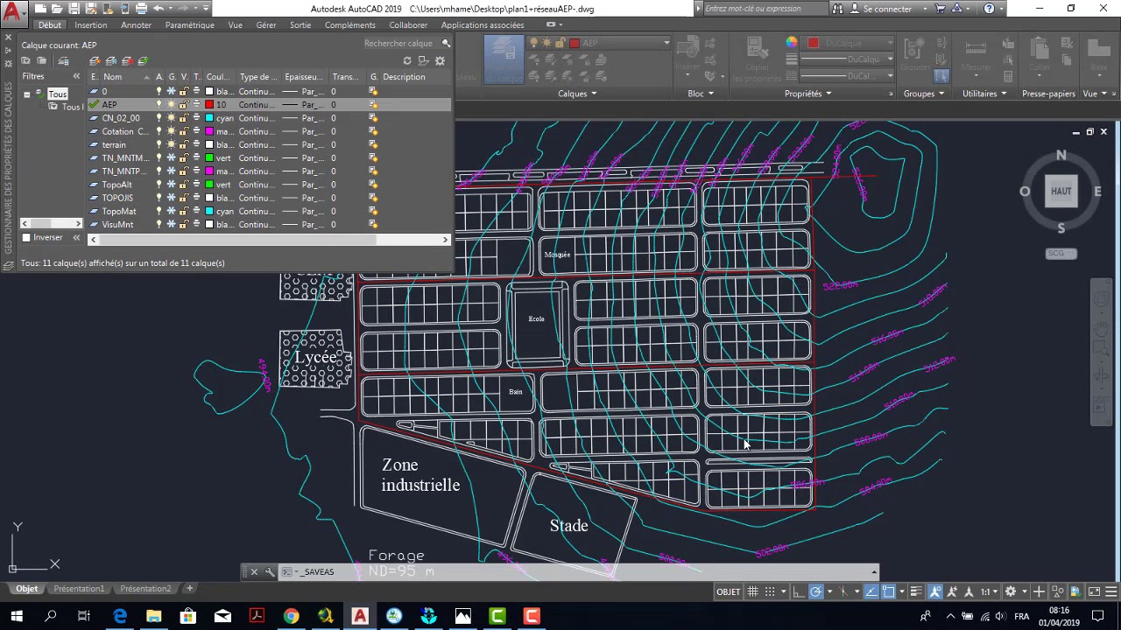Toggle snap mode dots icon in status bar
The height and width of the screenshot is (630, 1121).
coord(770,591)
